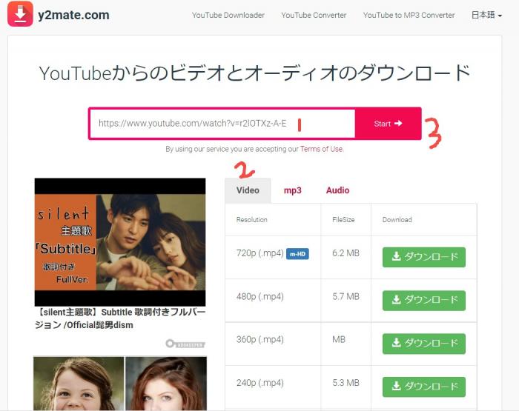Screen dimensions: 519x411
Task: Switch to the mp3 tab
Action: point(293,190)
